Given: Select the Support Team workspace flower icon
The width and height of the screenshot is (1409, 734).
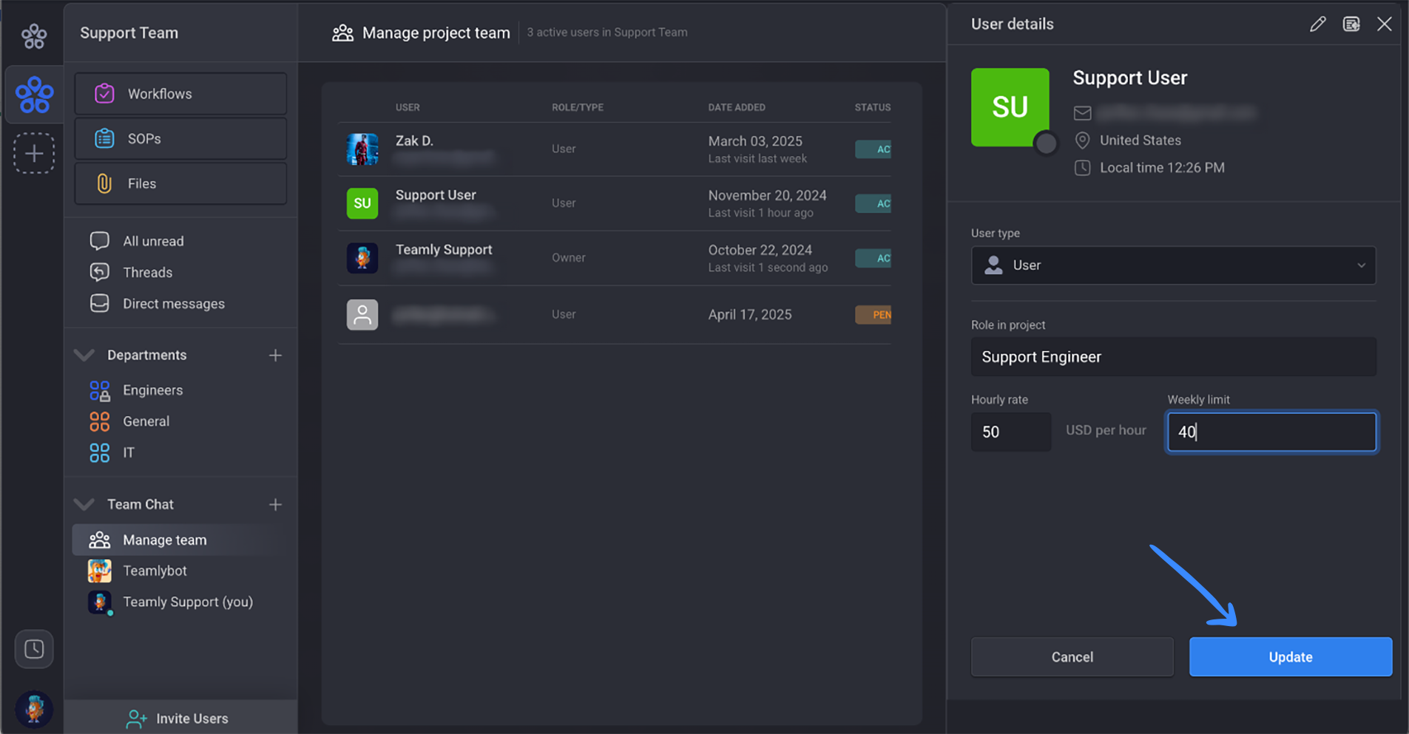Looking at the screenshot, I should click(34, 95).
